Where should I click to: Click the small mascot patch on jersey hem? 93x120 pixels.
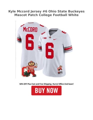pos(60,68)
